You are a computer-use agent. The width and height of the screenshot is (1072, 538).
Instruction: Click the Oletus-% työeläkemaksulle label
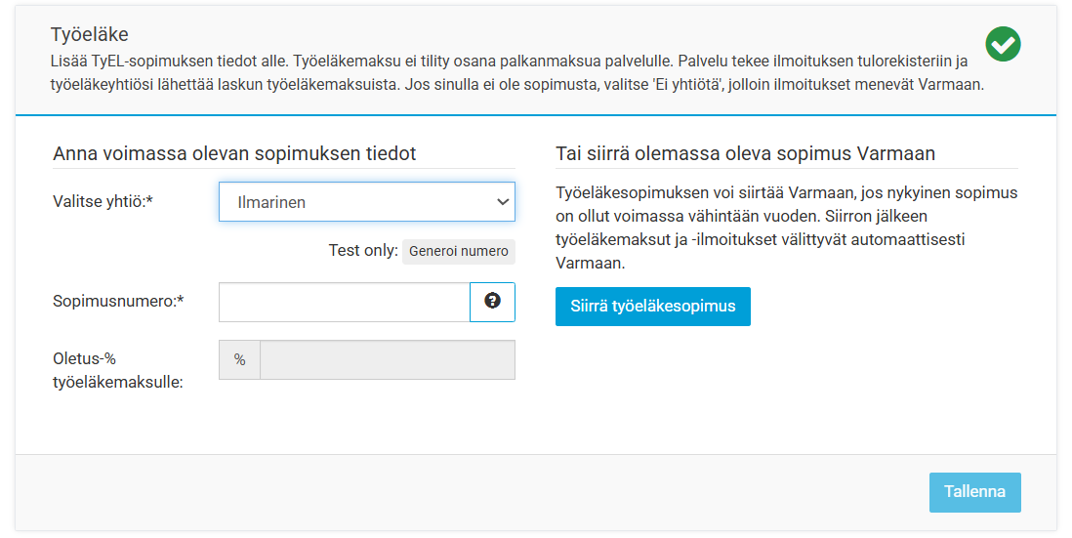coord(117,370)
